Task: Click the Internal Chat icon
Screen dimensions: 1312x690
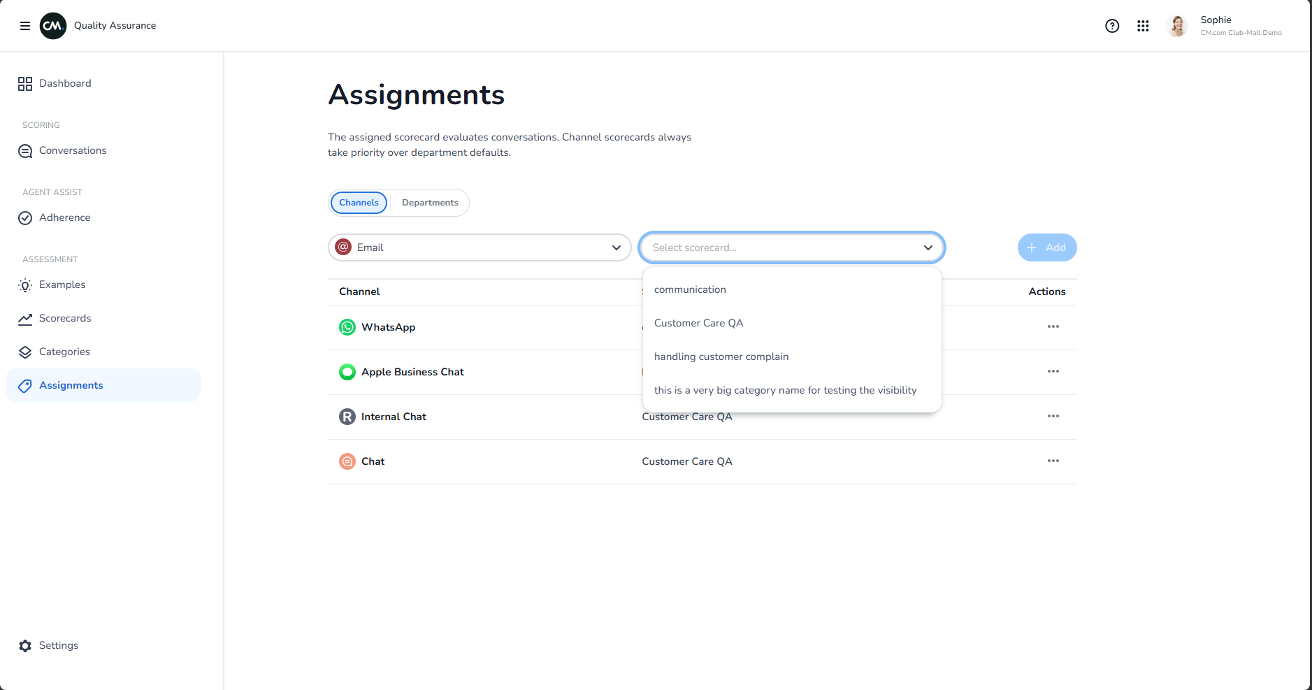Action: point(347,417)
